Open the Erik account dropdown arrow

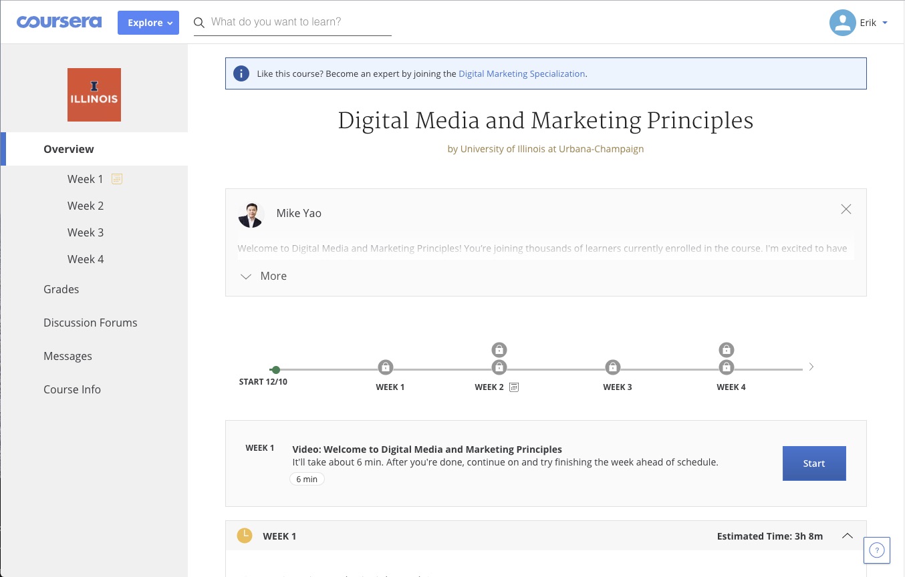pyautogui.click(x=885, y=23)
